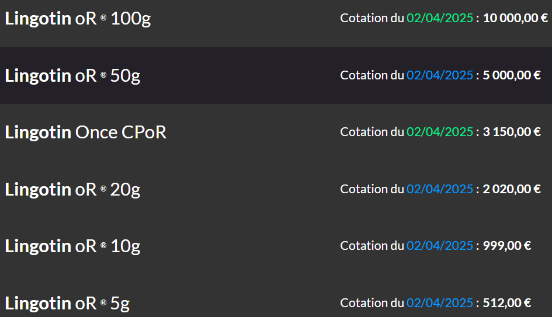Click the blue date in the 10g row

tap(440, 246)
